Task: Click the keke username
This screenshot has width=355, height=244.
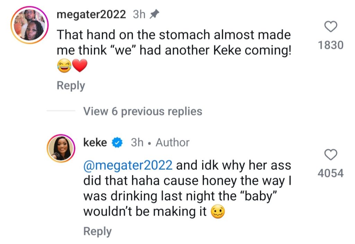Action: 95,142
